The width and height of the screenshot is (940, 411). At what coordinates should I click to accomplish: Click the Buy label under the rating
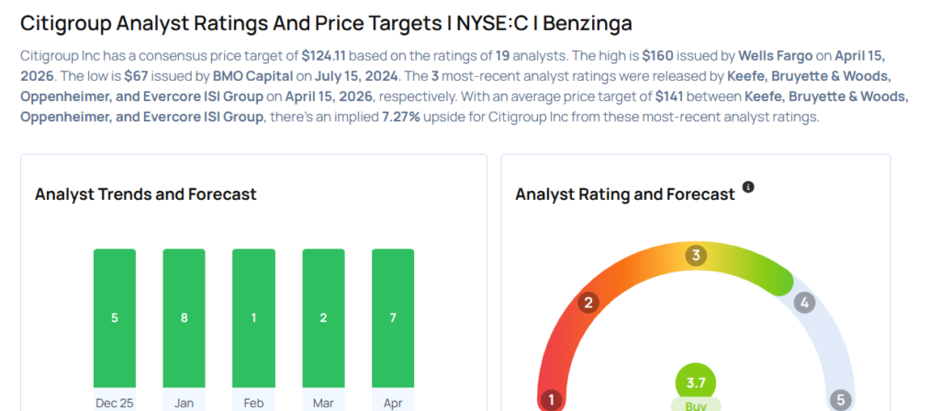[696, 405]
